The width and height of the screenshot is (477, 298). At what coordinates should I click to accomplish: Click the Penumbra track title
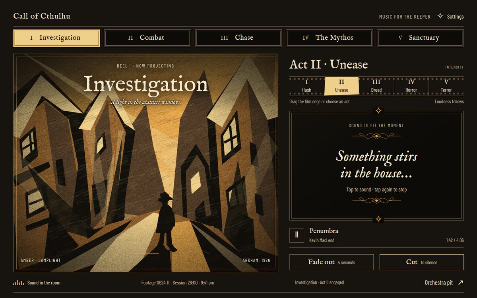pos(324,231)
